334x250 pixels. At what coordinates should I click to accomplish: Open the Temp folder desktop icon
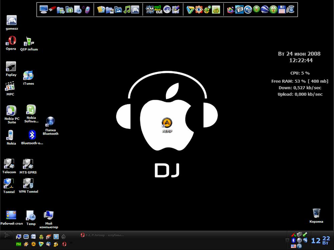click(31, 218)
